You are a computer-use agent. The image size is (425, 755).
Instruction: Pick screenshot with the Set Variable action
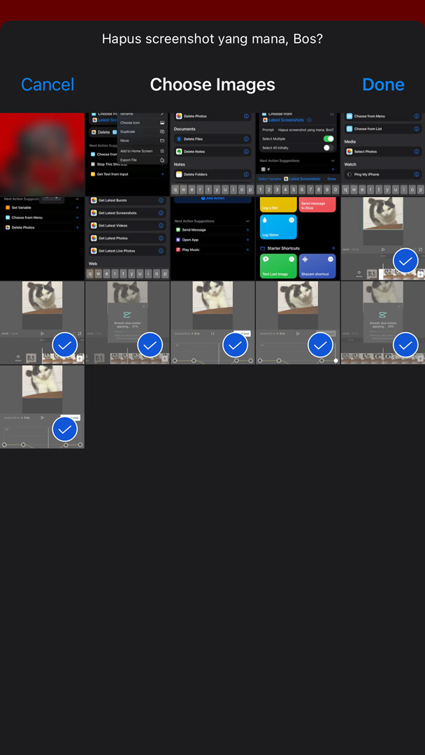[x=42, y=238]
